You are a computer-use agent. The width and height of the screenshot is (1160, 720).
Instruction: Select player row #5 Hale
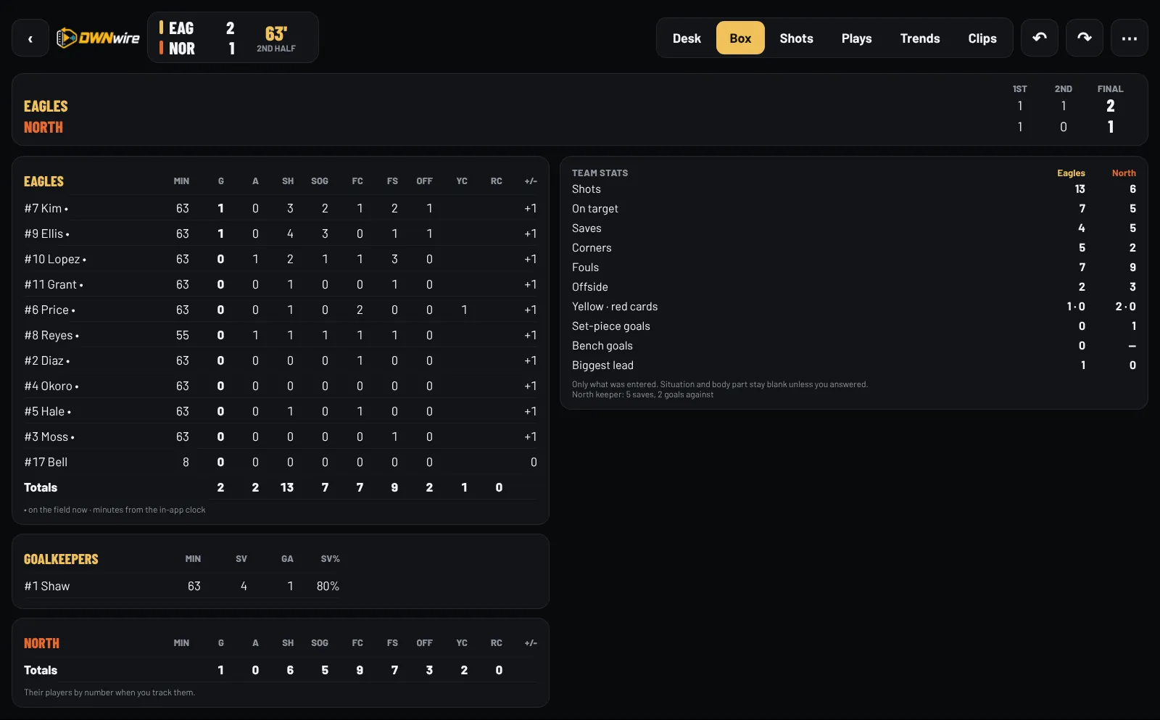point(281,411)
